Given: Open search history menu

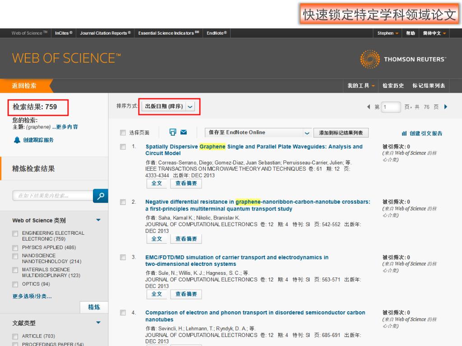Looking at the screenshot, I should 393,86.
